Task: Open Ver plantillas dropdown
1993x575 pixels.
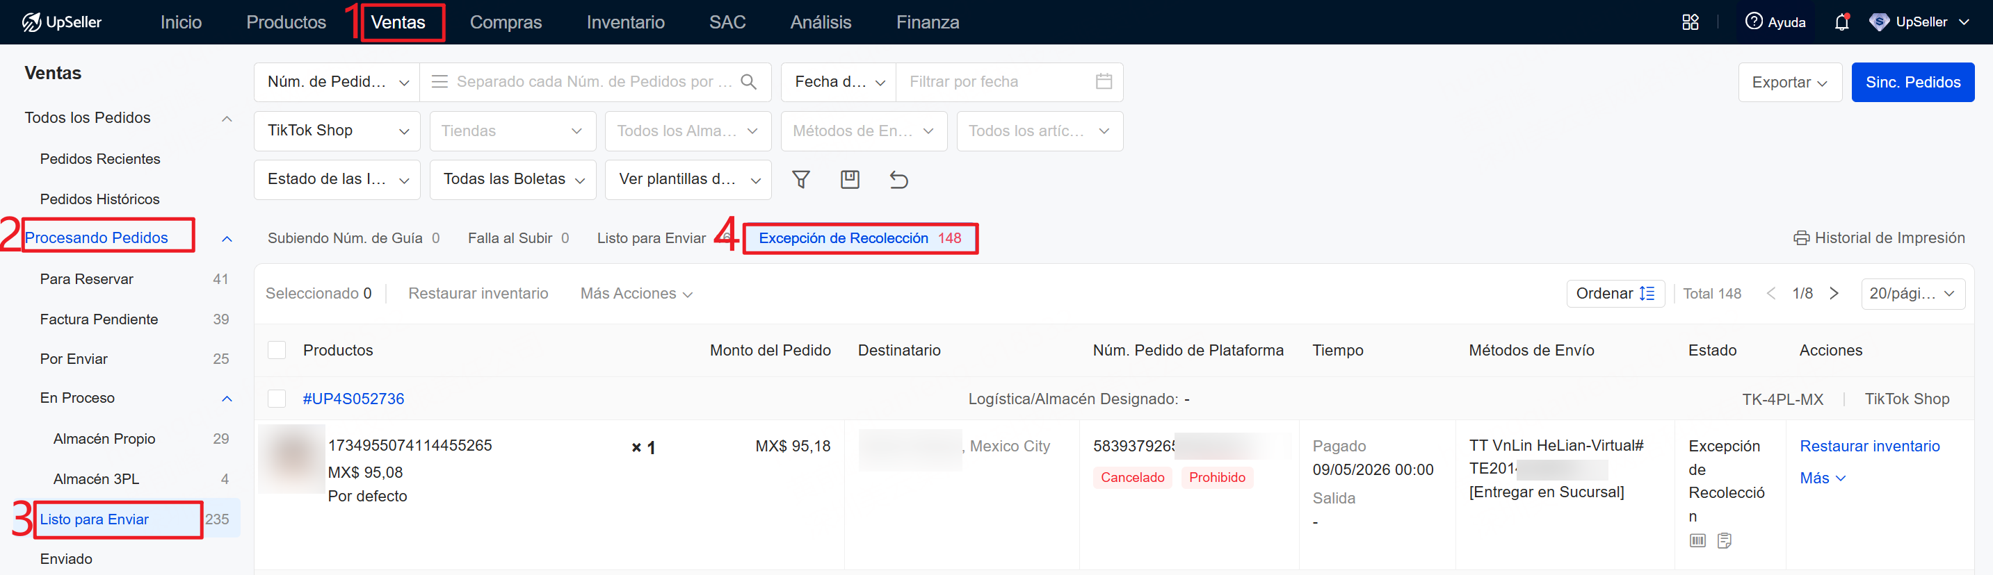Action: coord(688,179)
